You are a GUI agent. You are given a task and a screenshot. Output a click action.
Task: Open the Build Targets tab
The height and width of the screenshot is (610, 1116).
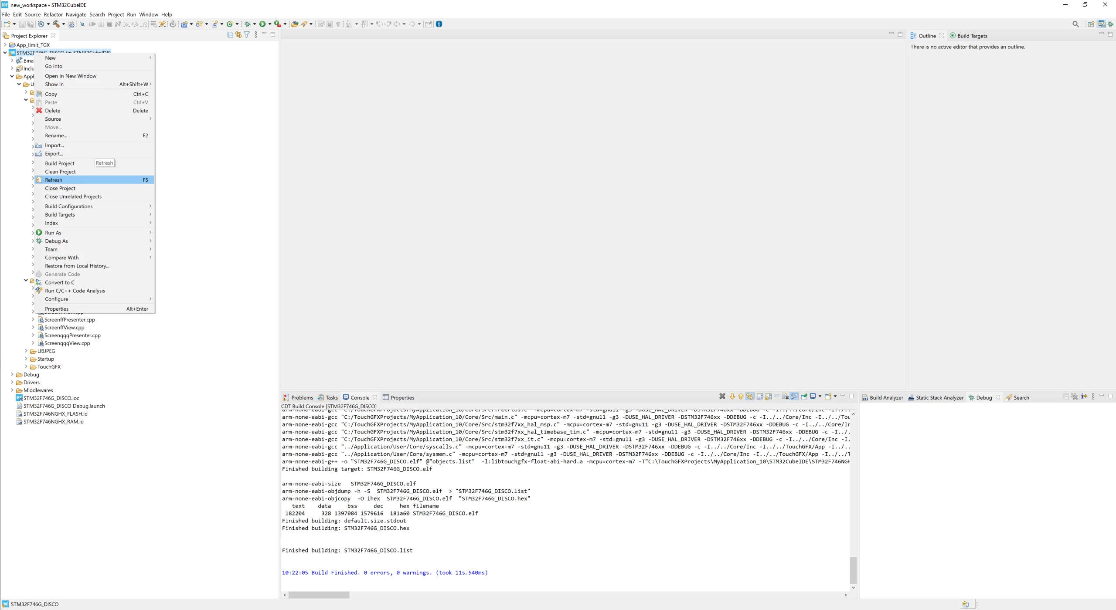(969, 36)
